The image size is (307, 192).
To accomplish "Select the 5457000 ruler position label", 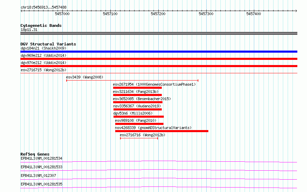I will [62, 14].
